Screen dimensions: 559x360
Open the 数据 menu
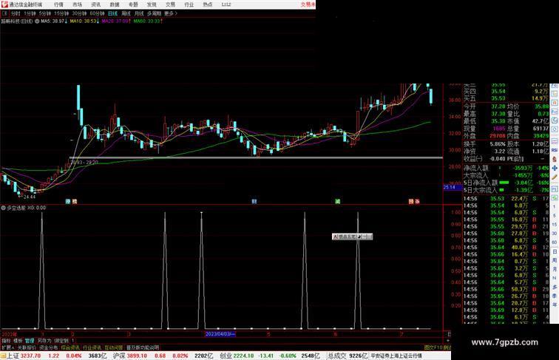point(115,4)
